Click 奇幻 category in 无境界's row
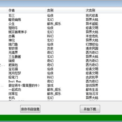 (50, 53)
